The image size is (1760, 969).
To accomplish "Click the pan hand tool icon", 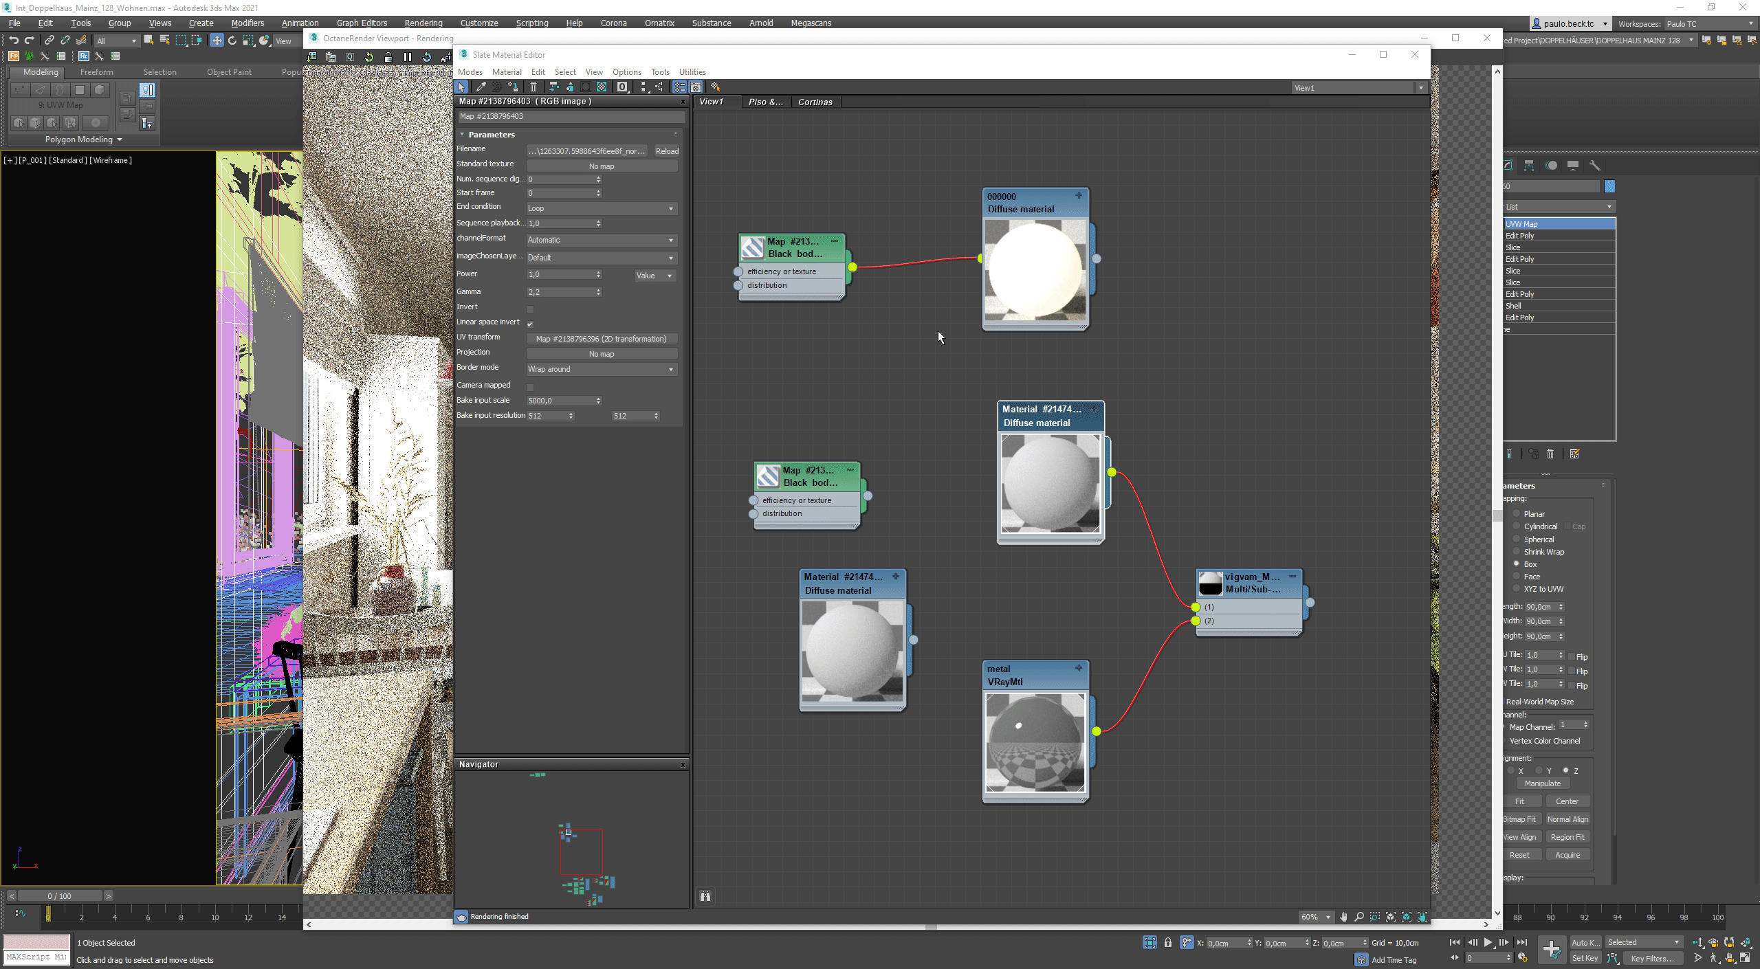I will 1343,917.
